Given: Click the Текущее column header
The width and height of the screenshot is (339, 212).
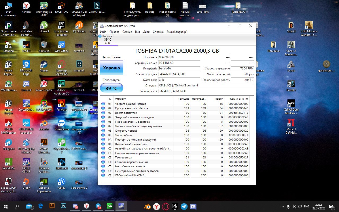Looking at the screenshot, I should 182,99.
